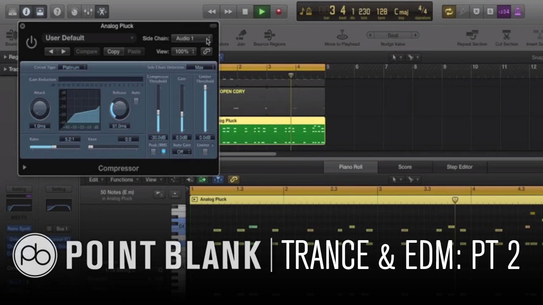Image resolution: width=543 pixels, height=305 pixels.
Task: Open the Smart Controls knob button
Action: (x=74, y=11)
